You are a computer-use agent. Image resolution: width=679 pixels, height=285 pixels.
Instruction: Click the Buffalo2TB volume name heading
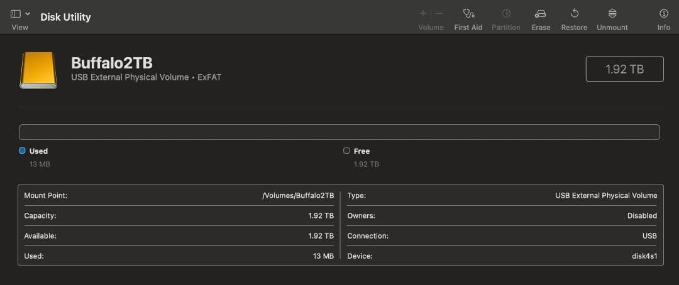coord(112,63)
